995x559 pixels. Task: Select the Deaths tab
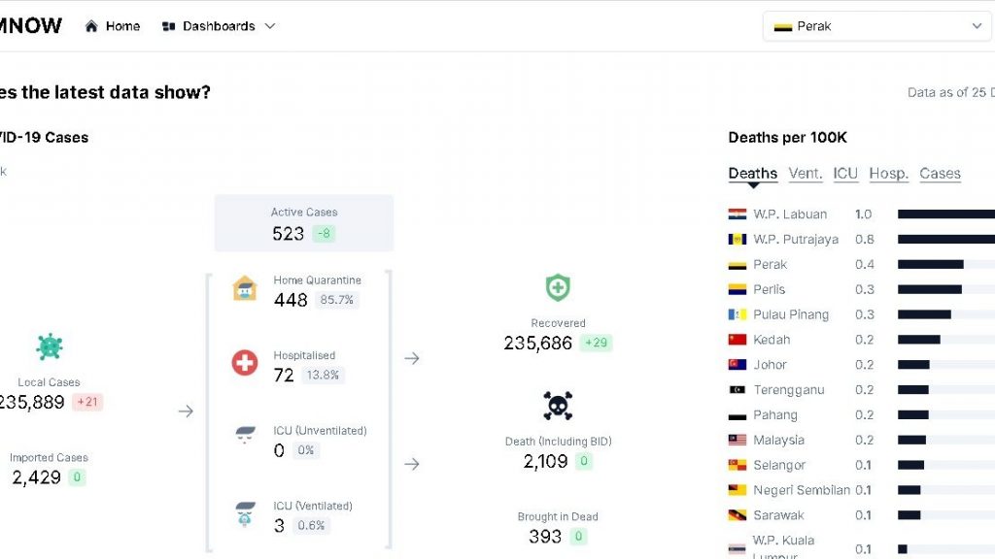coord(753,174)
